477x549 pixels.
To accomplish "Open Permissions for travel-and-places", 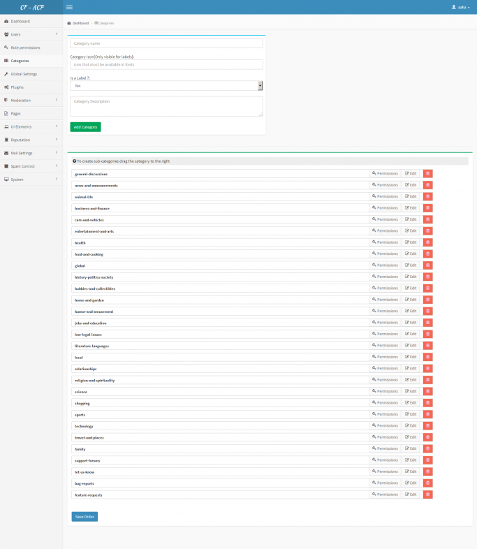I will 385,437.
